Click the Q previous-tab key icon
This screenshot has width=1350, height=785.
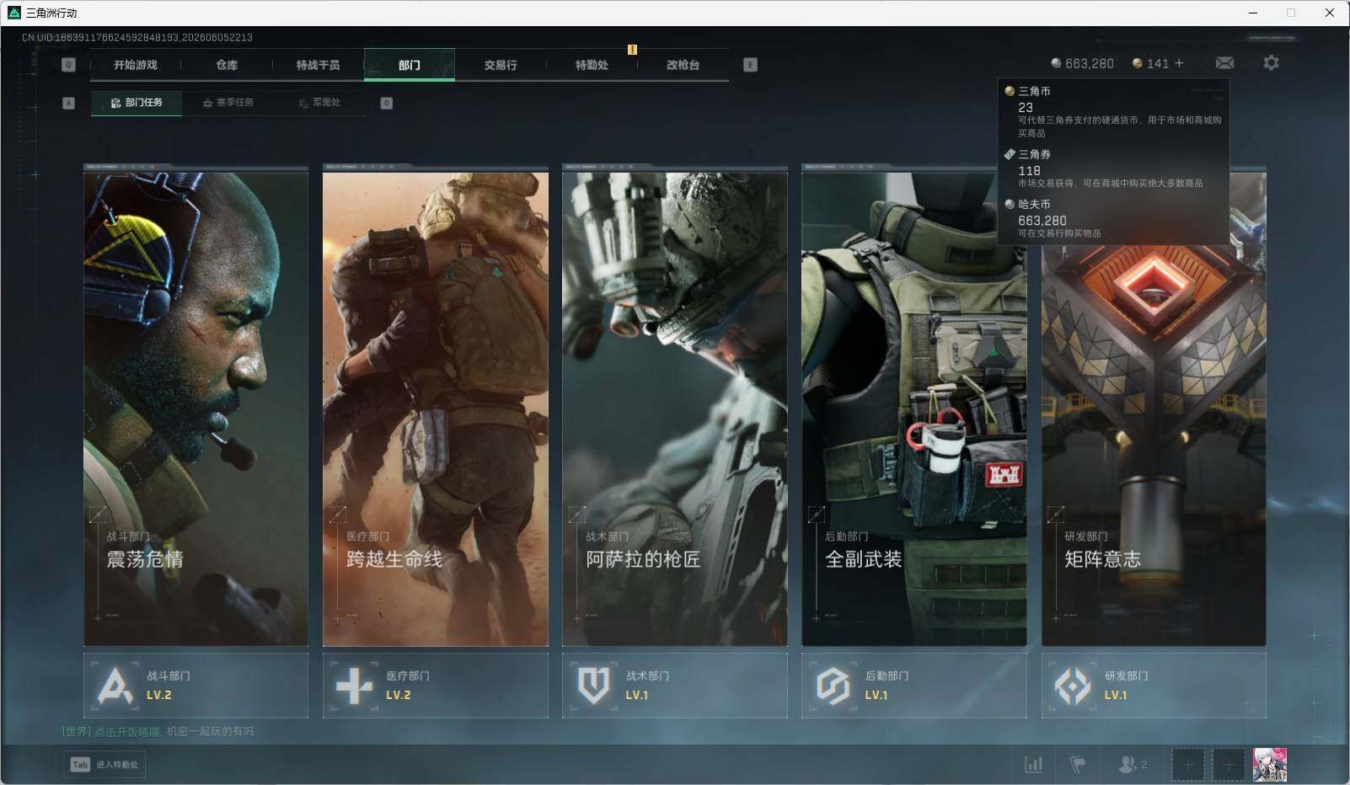[69, 65]
